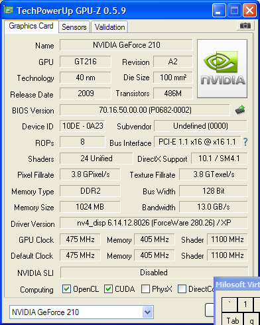Click the Tab key on virtual keyboard
Image resolution: width=260 pixels, height=325 pixels.
click(x=233, y=320)
